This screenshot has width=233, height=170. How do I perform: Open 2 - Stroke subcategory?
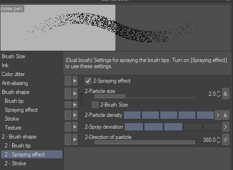(15, 163)
